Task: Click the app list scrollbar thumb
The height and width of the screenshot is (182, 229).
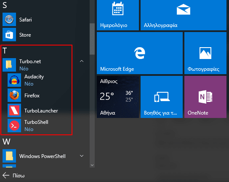Action: 92,39
